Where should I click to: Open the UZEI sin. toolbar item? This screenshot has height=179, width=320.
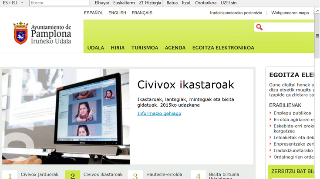pyautogui.click(x=229, y=3)
